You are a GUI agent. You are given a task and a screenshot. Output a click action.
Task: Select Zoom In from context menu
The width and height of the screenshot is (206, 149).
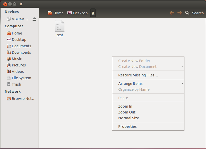148,106
